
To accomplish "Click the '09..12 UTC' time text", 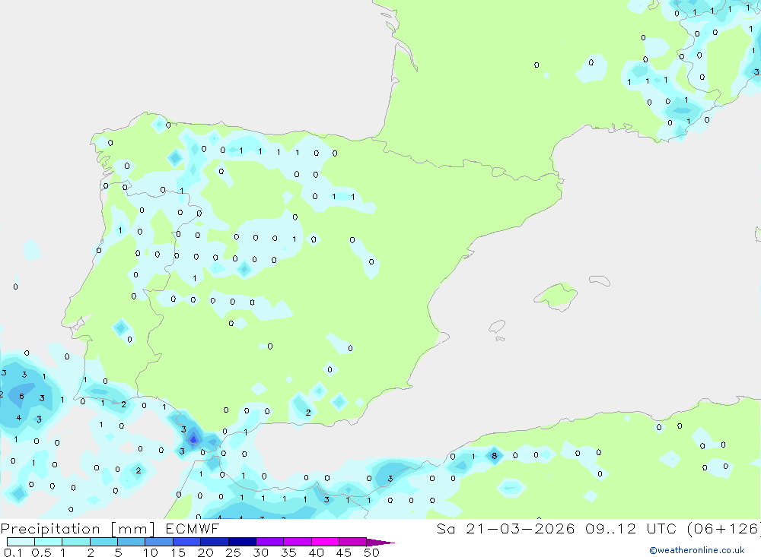I will tap(630, 529).
